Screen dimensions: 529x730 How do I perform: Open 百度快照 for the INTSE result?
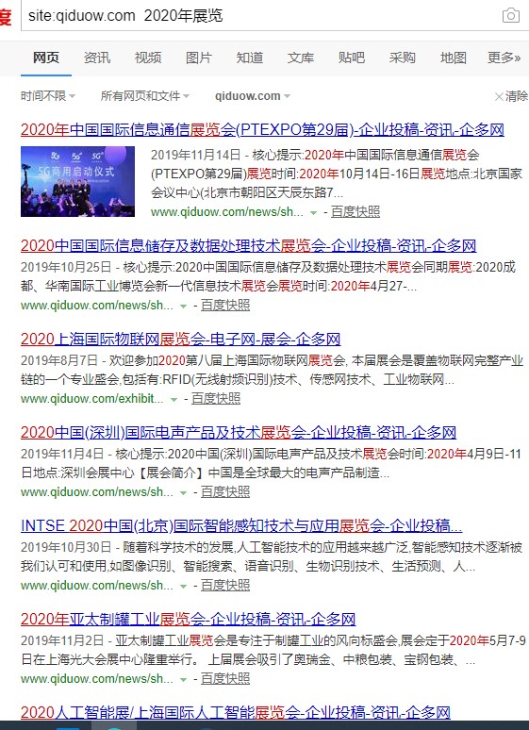tap(225, 585)
